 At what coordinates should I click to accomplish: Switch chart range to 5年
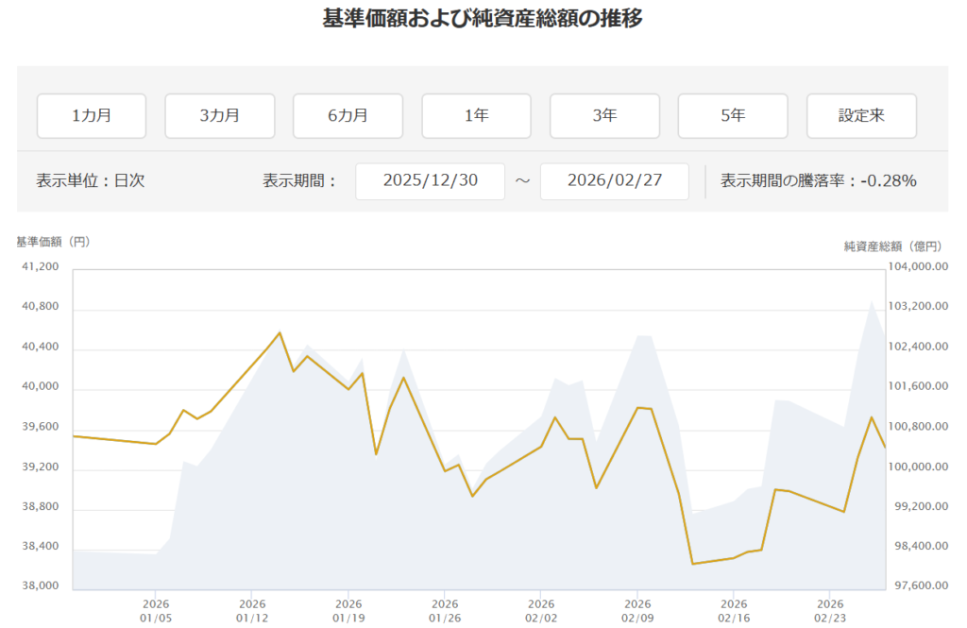733,116
